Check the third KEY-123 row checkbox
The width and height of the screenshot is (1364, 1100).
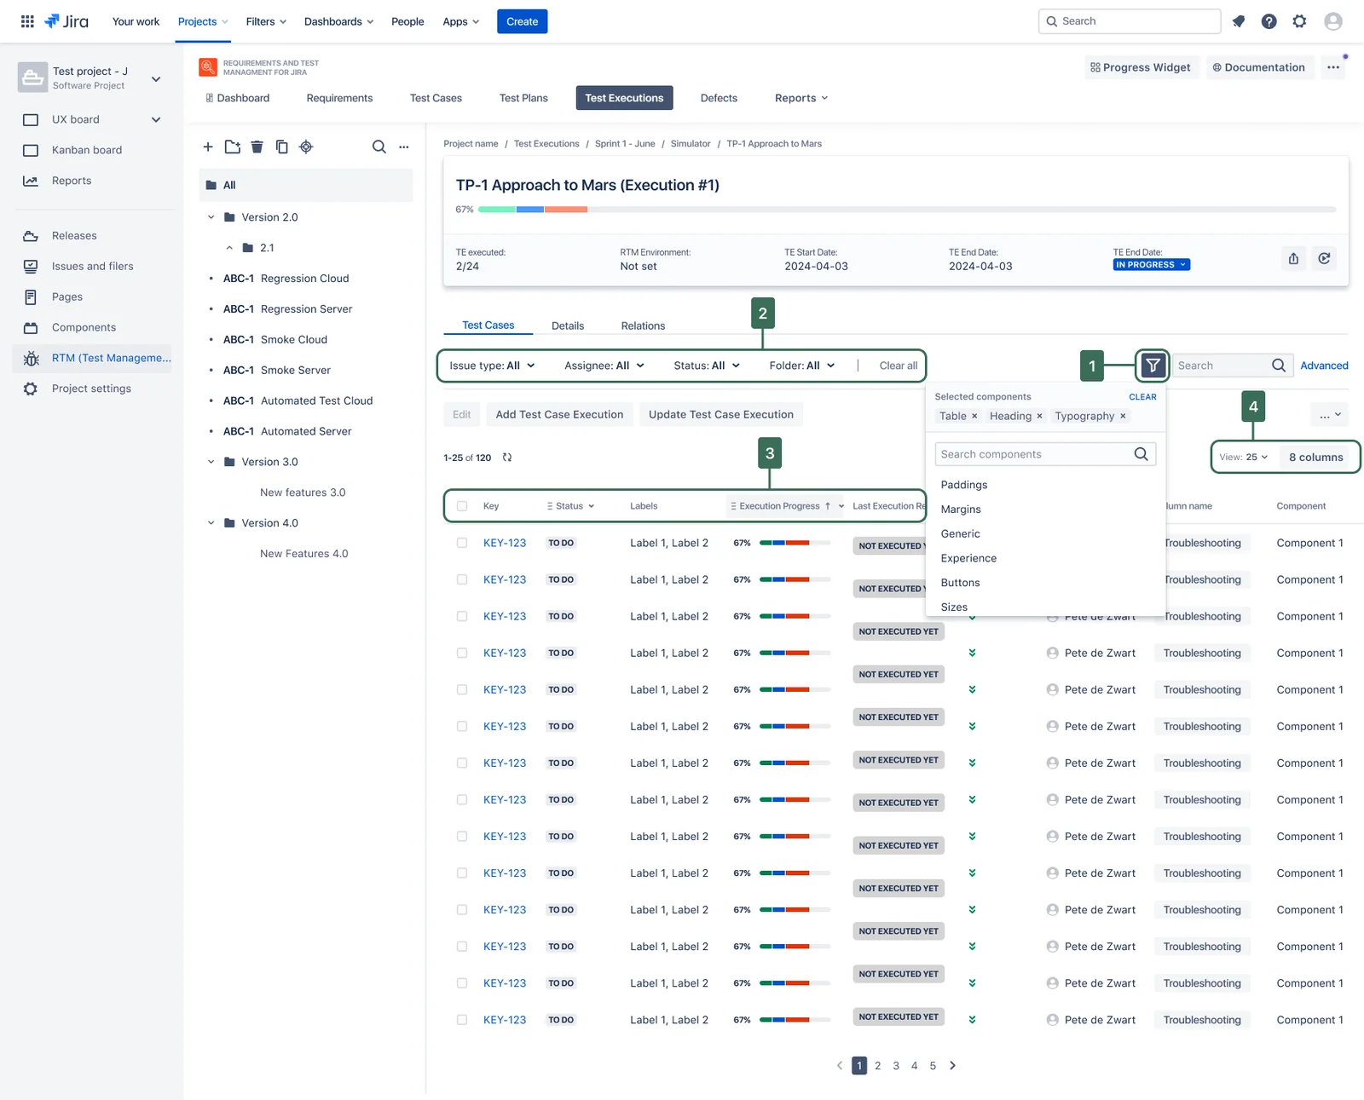[x=462, y=616]
